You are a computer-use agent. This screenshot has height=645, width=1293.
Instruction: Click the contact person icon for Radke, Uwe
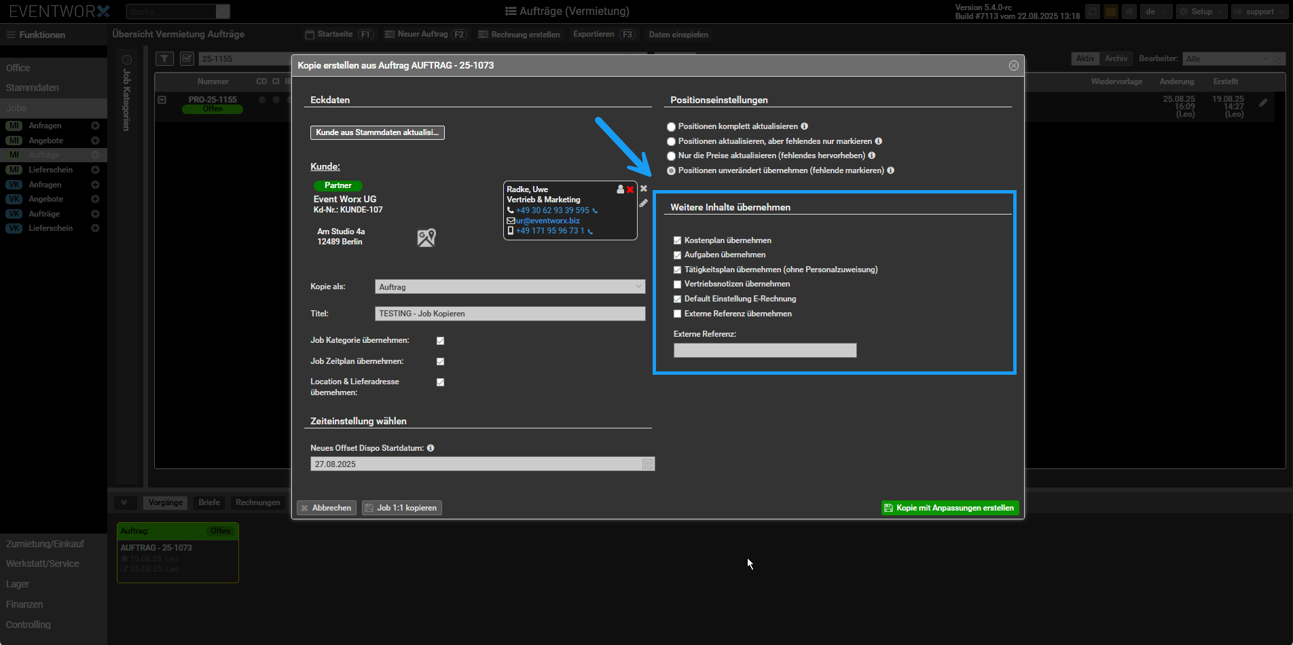[x=620, y=189]
